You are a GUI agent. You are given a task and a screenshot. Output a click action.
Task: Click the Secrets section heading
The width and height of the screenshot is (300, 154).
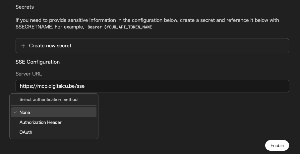[x=25, y=7]
